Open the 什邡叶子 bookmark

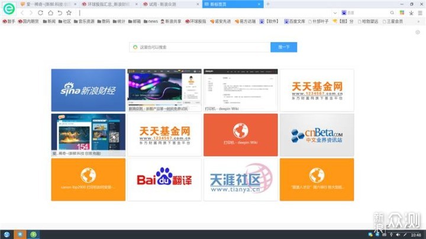pyautogui.click(x=318, y=21)
